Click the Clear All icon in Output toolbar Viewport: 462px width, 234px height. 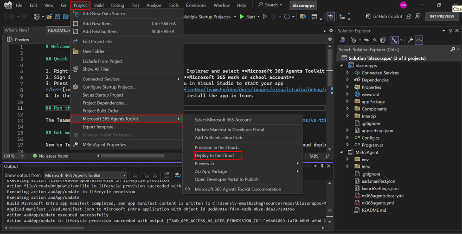tap(167, 175)
